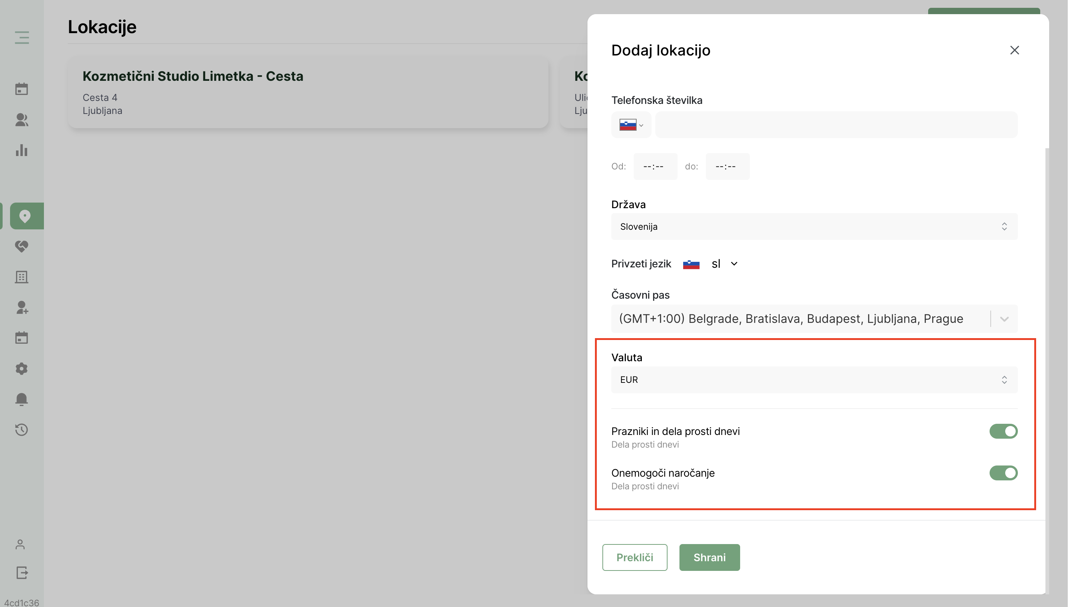Image resolution: width=1070 pixels, height=607 pixels.
Task: Click the Od time field
Action: tap(655, 166)
